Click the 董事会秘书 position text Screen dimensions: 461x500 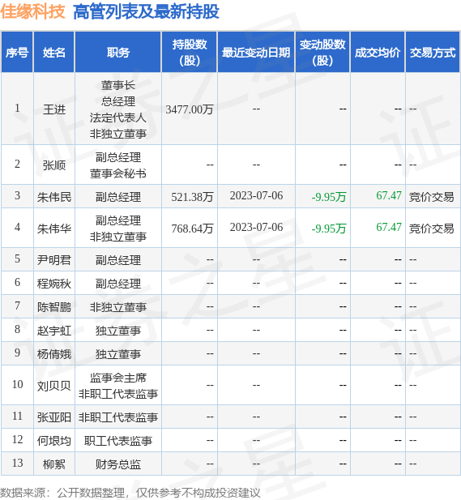point(118,173)
